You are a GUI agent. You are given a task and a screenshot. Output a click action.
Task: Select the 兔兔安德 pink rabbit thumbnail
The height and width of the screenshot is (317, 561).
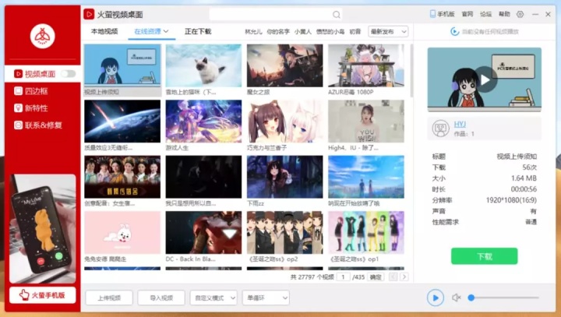[x=122, y=233]
